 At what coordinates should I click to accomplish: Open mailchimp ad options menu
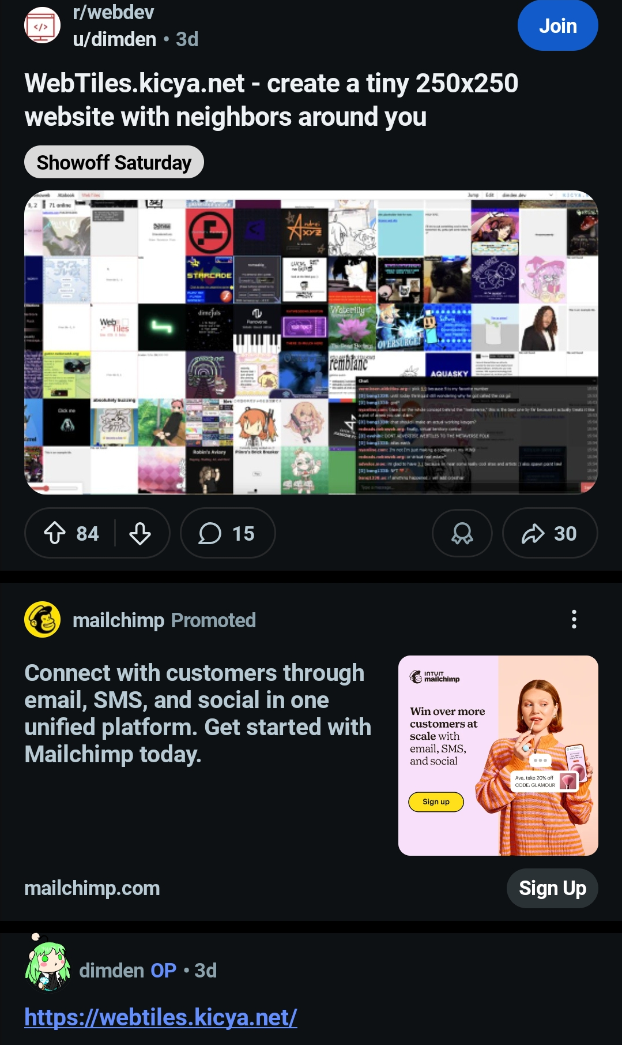pos(574,619)
